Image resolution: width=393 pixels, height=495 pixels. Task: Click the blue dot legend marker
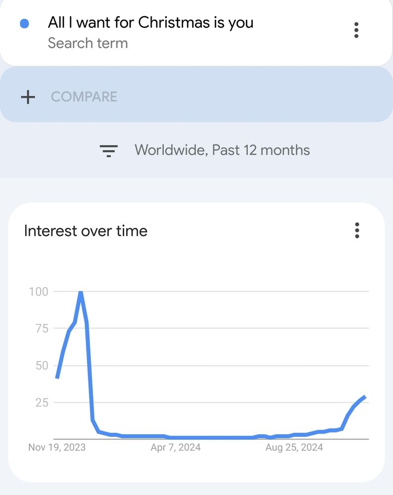pos(23,22)
